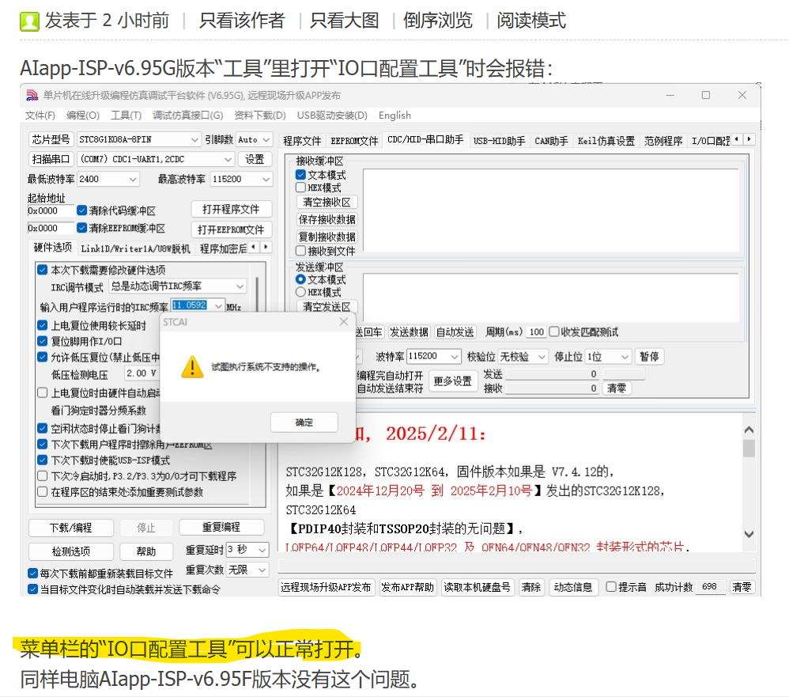Open the 最高波特率 dropdown
This screenshot has height=697, width=789.
point(266,179)
